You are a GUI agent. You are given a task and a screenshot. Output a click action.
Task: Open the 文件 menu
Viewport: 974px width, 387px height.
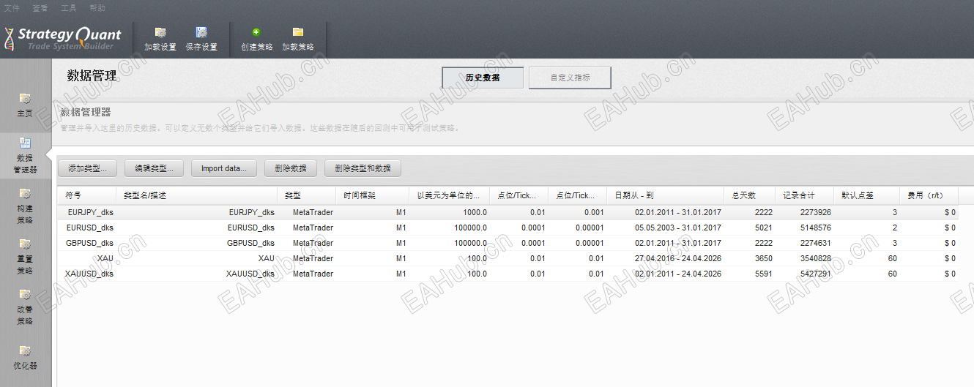[12, 8]
